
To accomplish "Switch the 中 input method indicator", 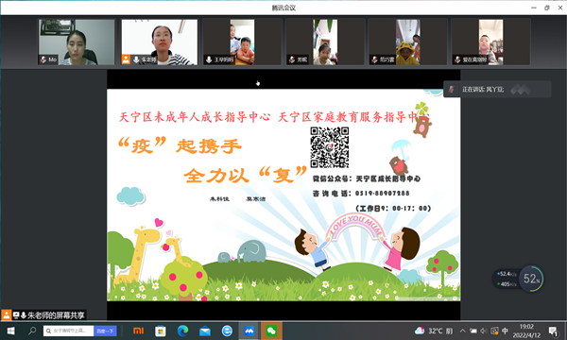I will 506,331.
